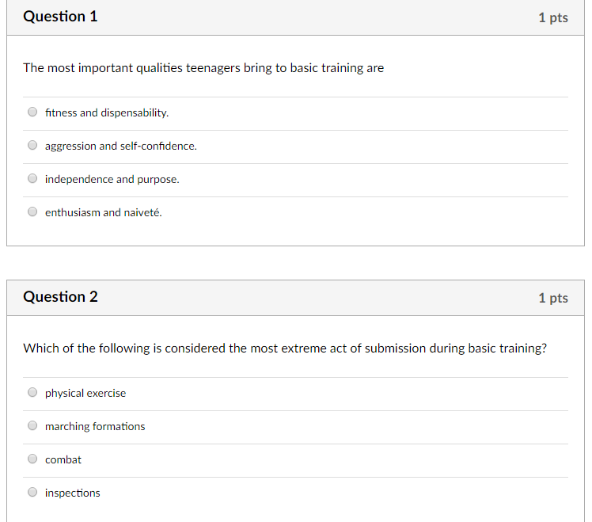Click the 'enthusiasm and naiveté.' answer text
The width and height of the screenshot is (592, 522).
tap(104, 213)
